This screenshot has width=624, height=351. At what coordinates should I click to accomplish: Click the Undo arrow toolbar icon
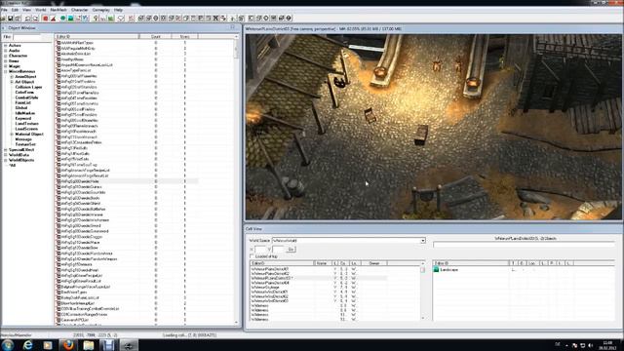point(28,19)
